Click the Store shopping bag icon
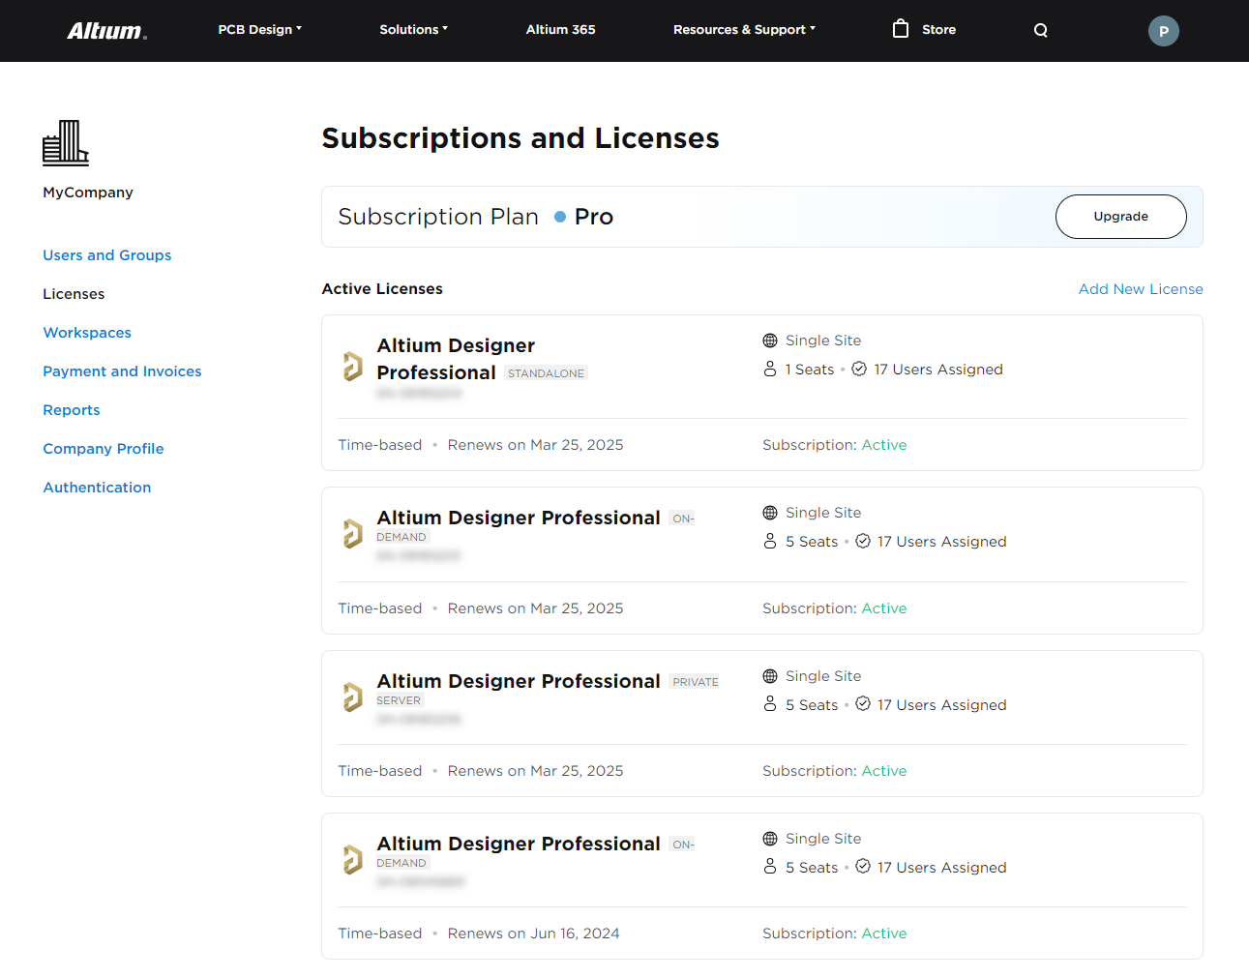Image resolution: width=1249 pixels, height=978 pixels. coord(901,29)
